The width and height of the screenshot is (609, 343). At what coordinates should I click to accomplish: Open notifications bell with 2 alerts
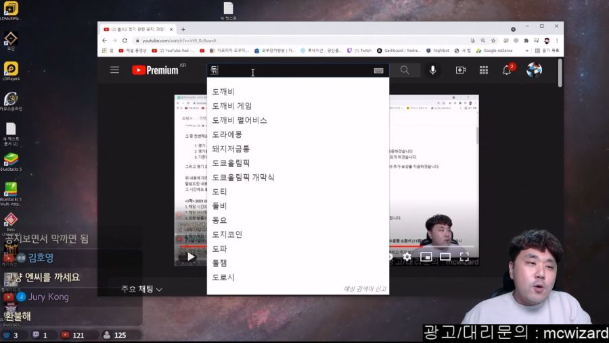[x=507, y=70]
